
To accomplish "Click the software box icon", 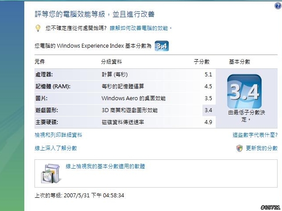I will pos(51,173).
